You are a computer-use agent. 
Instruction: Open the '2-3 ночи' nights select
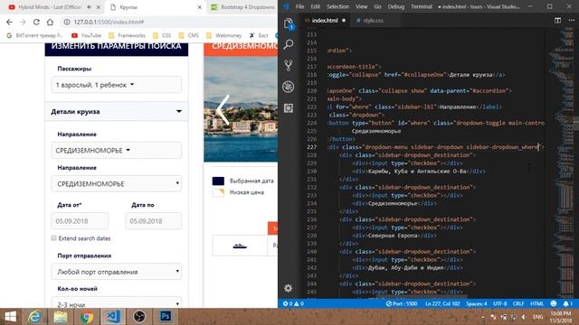coord(117,303)
